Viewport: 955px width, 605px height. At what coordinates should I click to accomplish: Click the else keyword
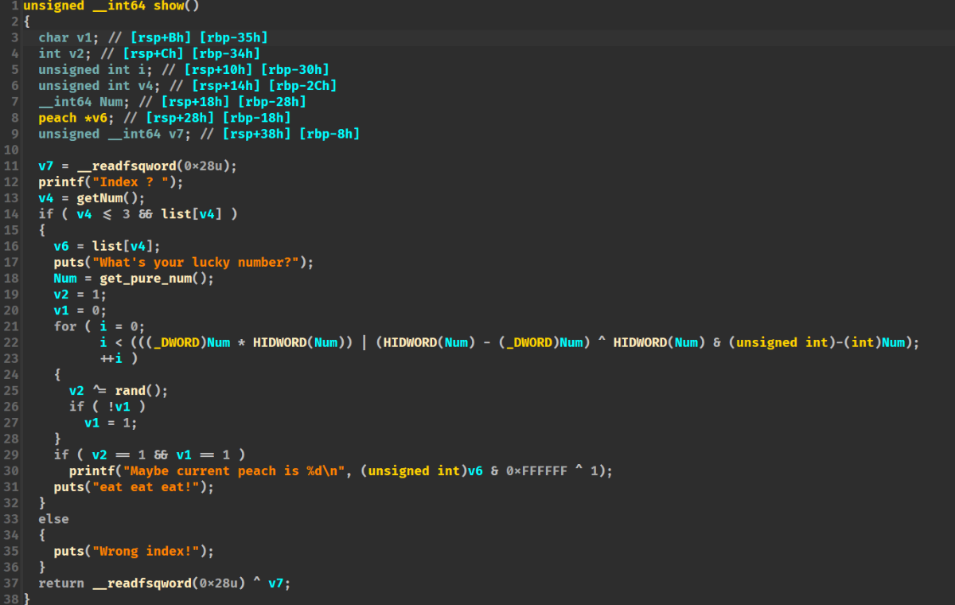[53, 519]
